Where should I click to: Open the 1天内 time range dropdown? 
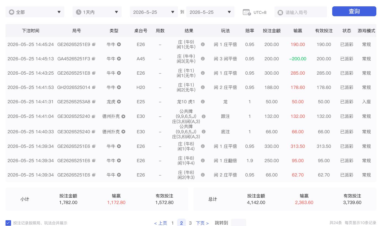(97, 12)
